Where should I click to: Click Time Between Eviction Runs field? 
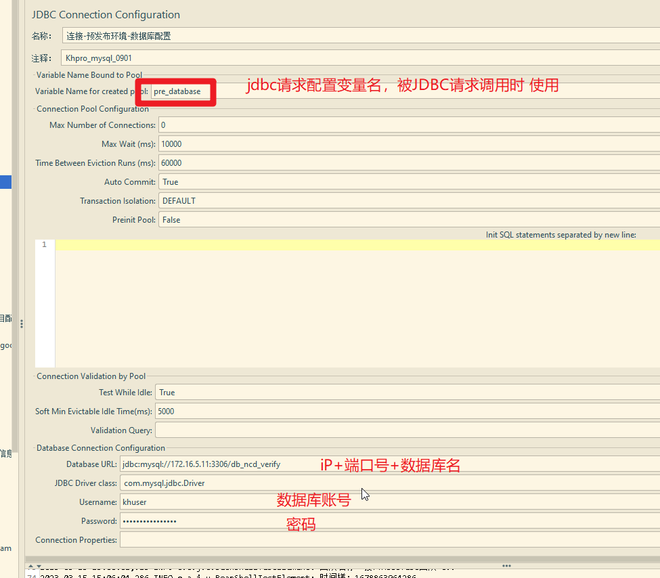(409, 163)
